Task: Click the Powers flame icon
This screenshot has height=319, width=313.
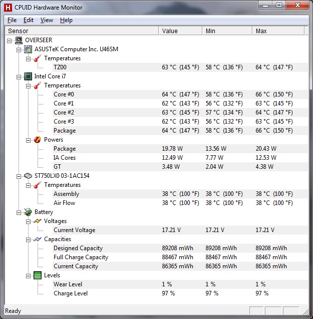Action: pos(38,140)
